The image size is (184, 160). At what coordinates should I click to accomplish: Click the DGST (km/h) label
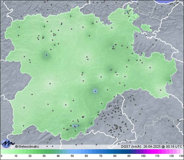pos(131,146)
